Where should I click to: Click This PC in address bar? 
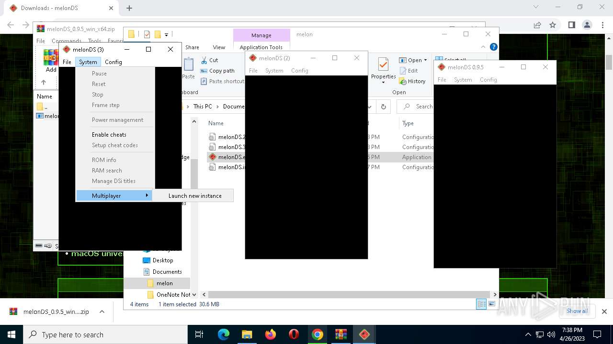pos(203,107)
